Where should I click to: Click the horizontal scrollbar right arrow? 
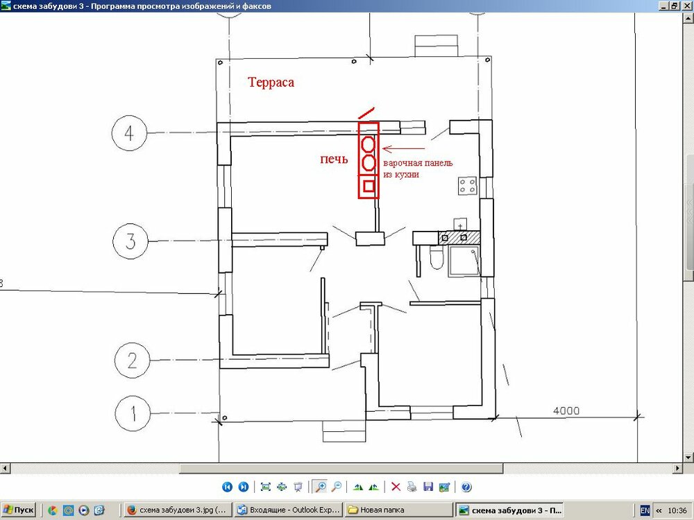pyautogui.click(x=678, y=468)
